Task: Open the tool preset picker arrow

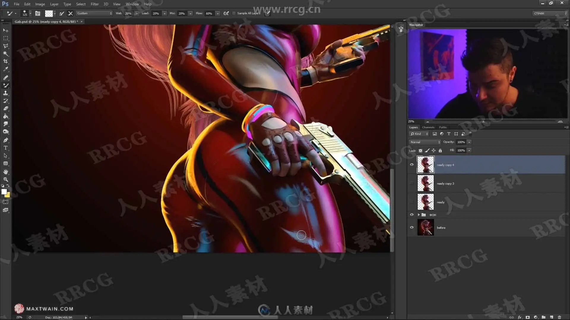Action: (15, 13)
